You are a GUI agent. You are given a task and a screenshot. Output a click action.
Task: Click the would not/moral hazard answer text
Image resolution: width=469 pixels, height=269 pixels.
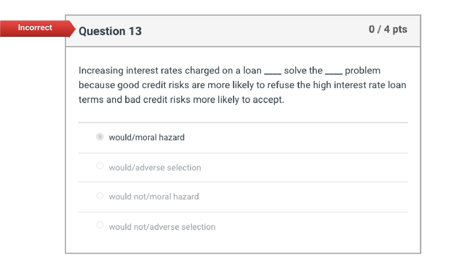click(154, 197)
